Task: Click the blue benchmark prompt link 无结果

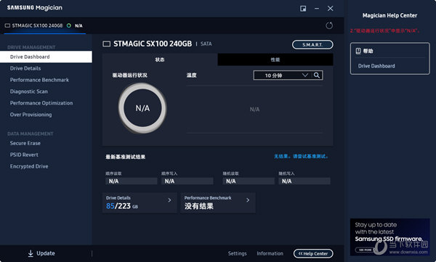Action: 301,156
